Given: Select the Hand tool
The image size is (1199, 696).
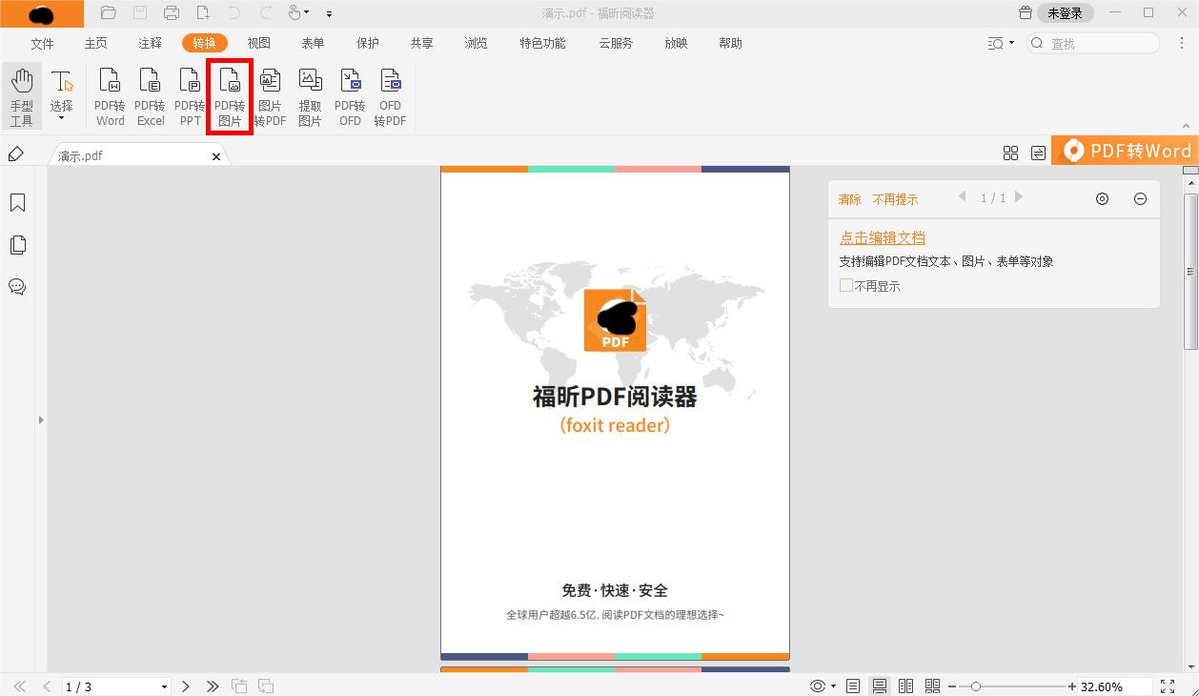Looking at the screenshot, I should tap(21, 92).
